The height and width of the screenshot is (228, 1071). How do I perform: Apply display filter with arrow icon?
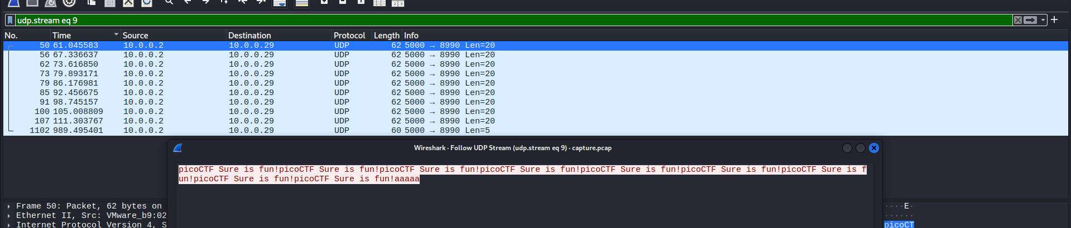pos(1030,20)
